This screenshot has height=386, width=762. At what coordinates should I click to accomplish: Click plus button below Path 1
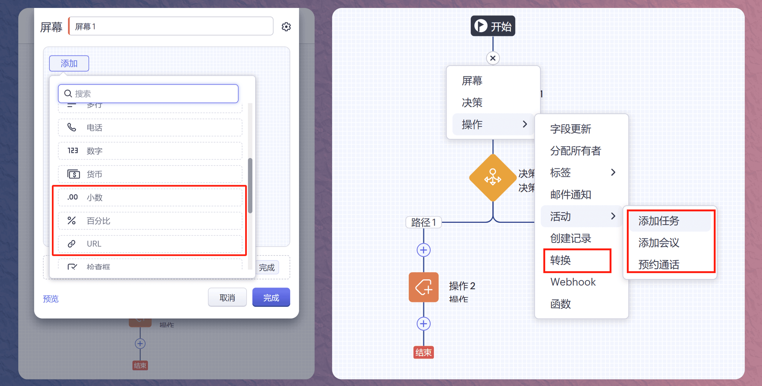[x=424, y=250]
